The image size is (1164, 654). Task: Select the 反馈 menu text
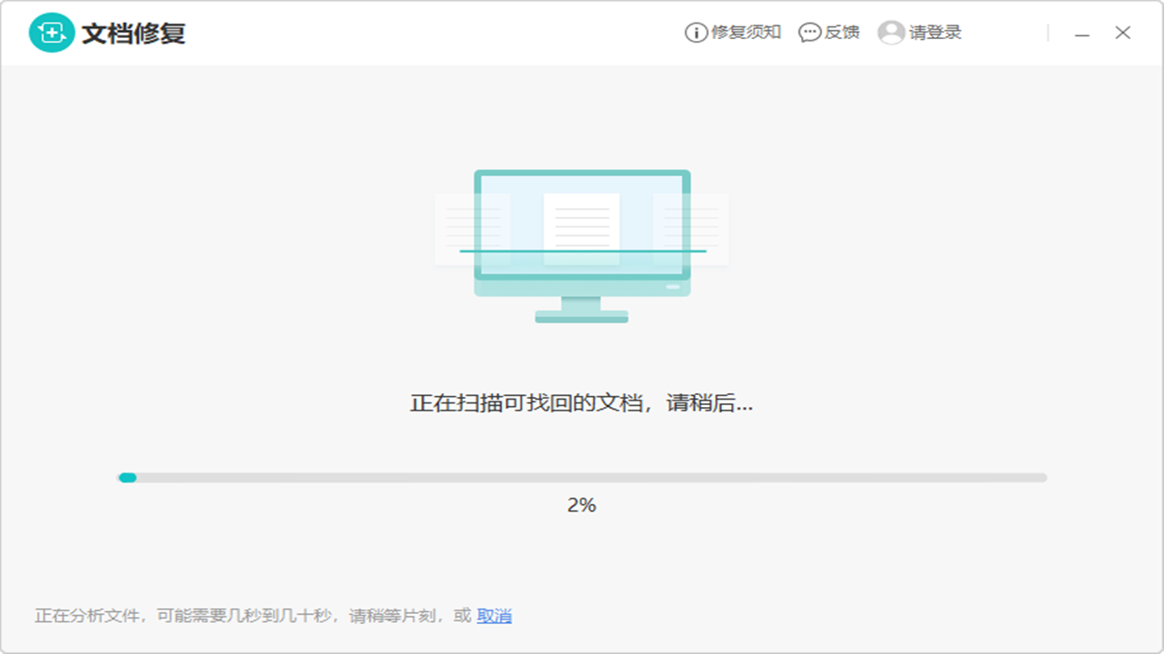pyautogui.click(x=841, y=33)
